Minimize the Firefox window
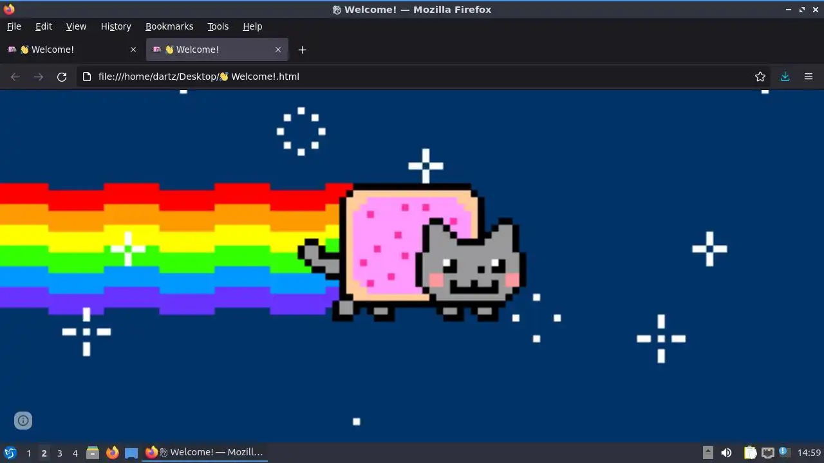 (789, 10)
